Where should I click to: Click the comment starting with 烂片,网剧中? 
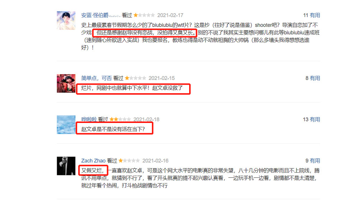pos(132,88)
